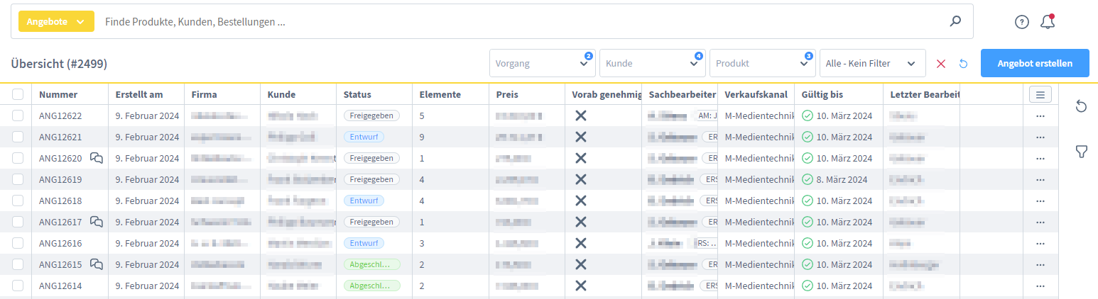Expand the Kunde filter dropdown

(x=653, y=63)
